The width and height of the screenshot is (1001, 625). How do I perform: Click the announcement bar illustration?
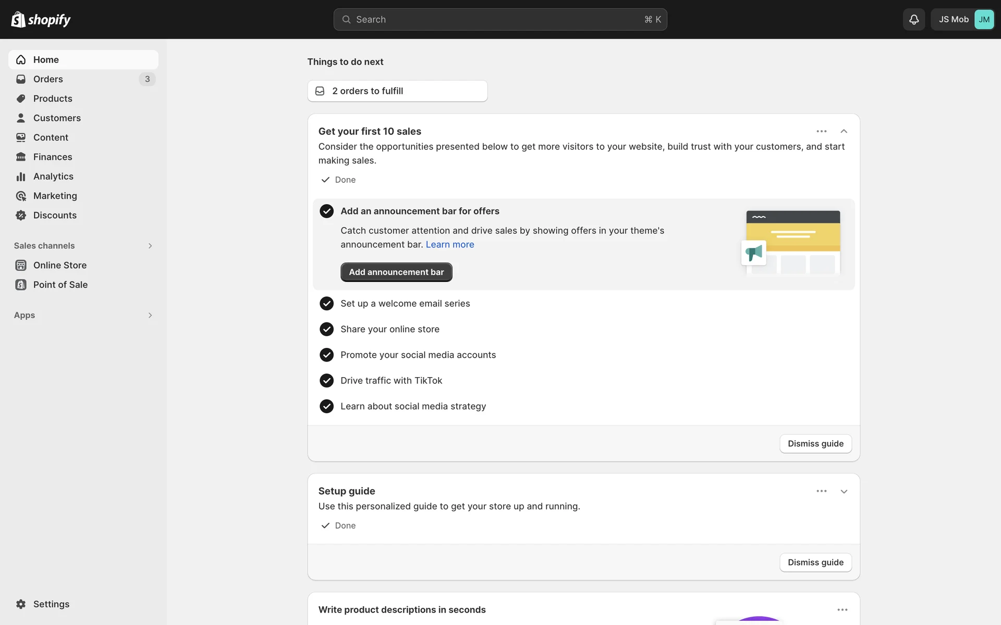[x=791, y=242]
